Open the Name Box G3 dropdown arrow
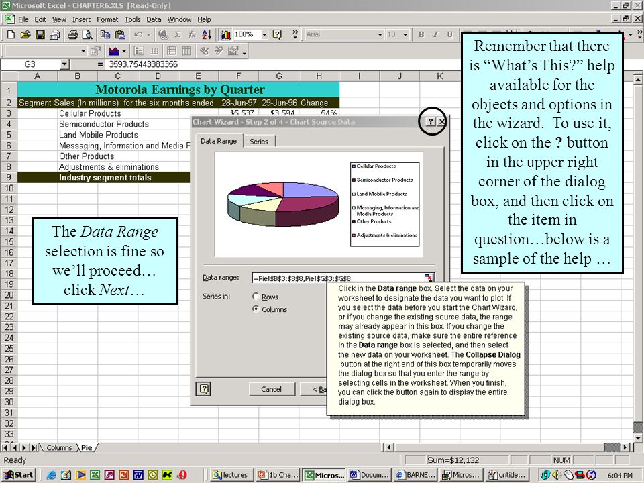 [x=64, y=64]
